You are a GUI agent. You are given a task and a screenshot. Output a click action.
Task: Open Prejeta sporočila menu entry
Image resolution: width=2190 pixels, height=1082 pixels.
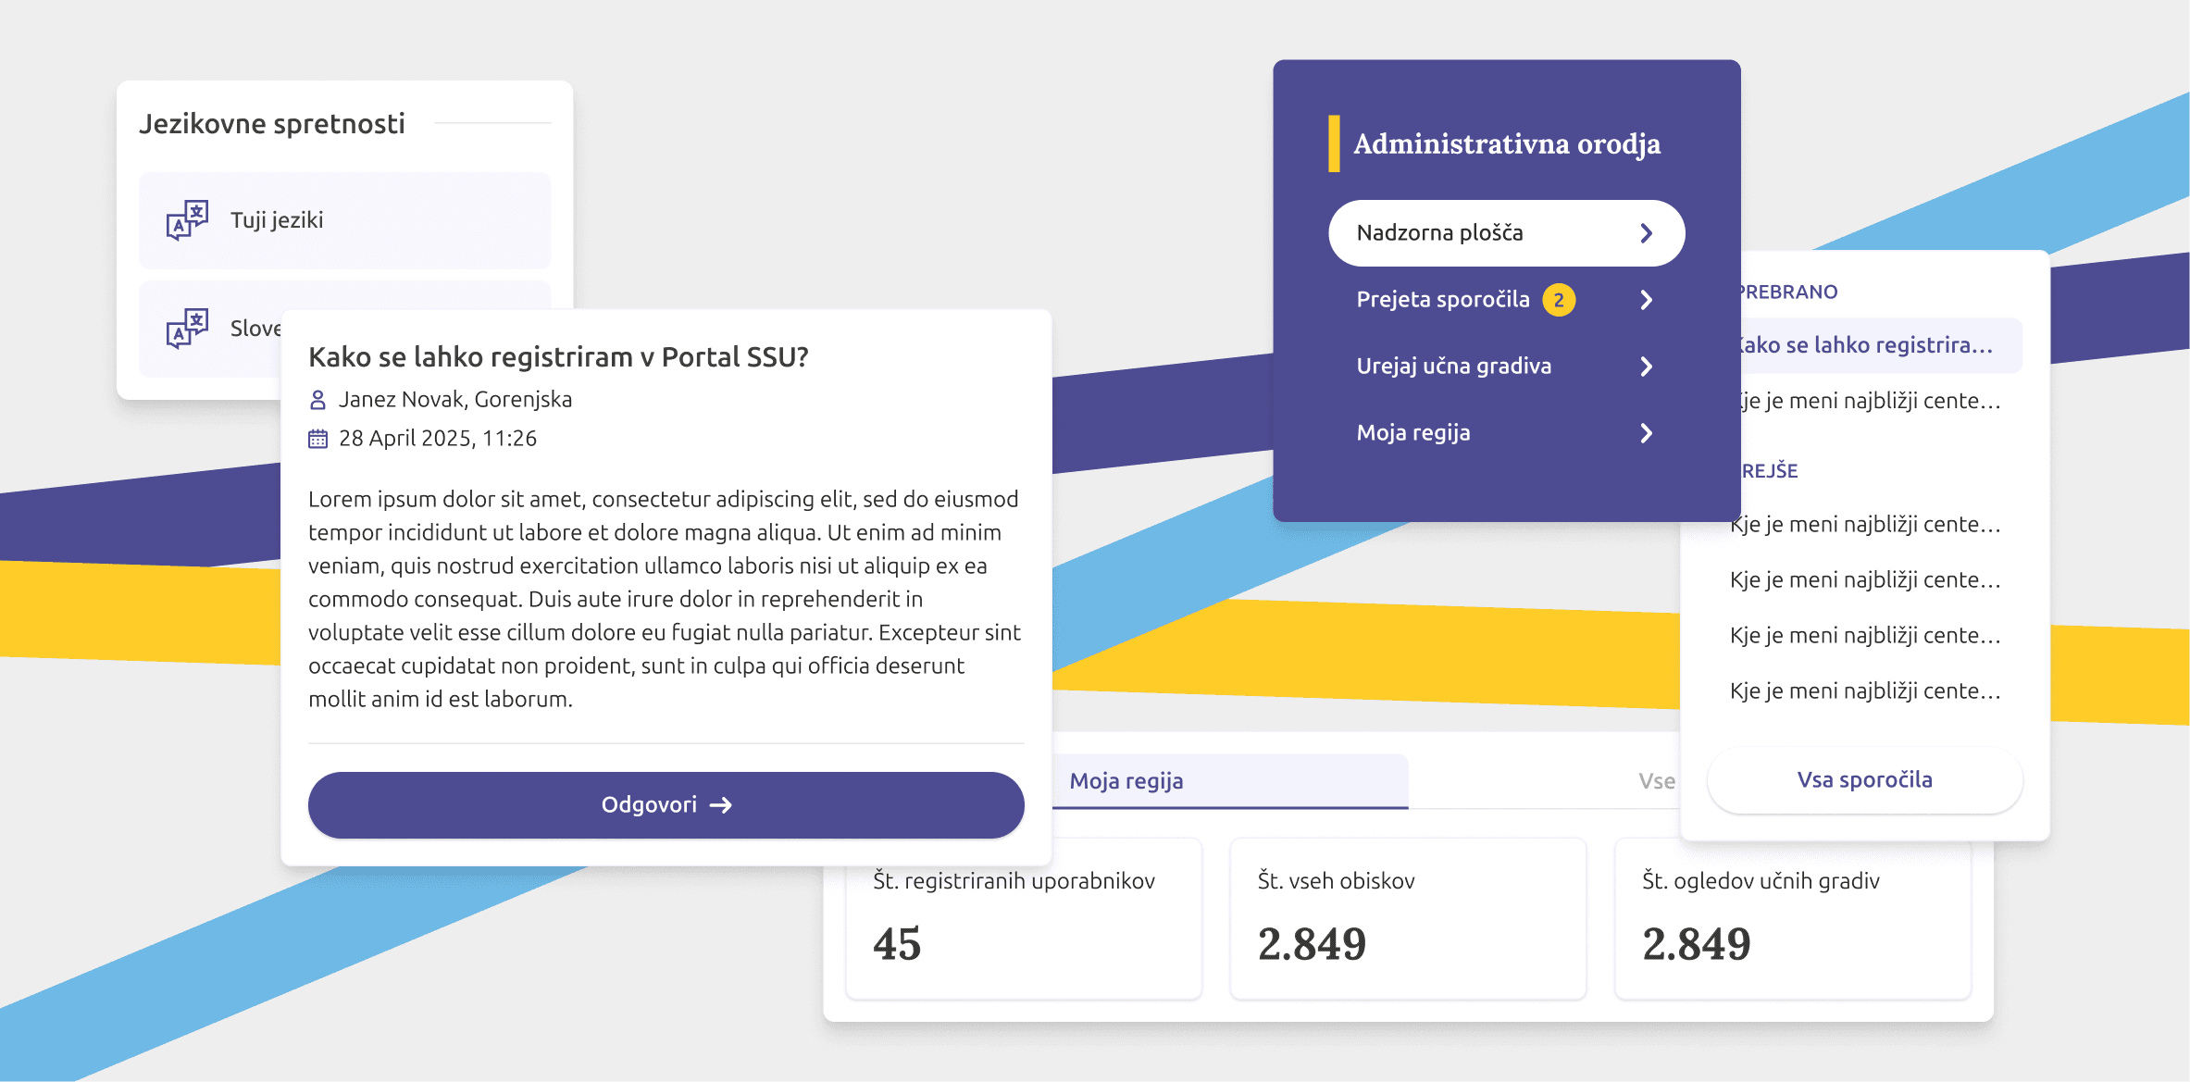click(x=1442, y=300)
